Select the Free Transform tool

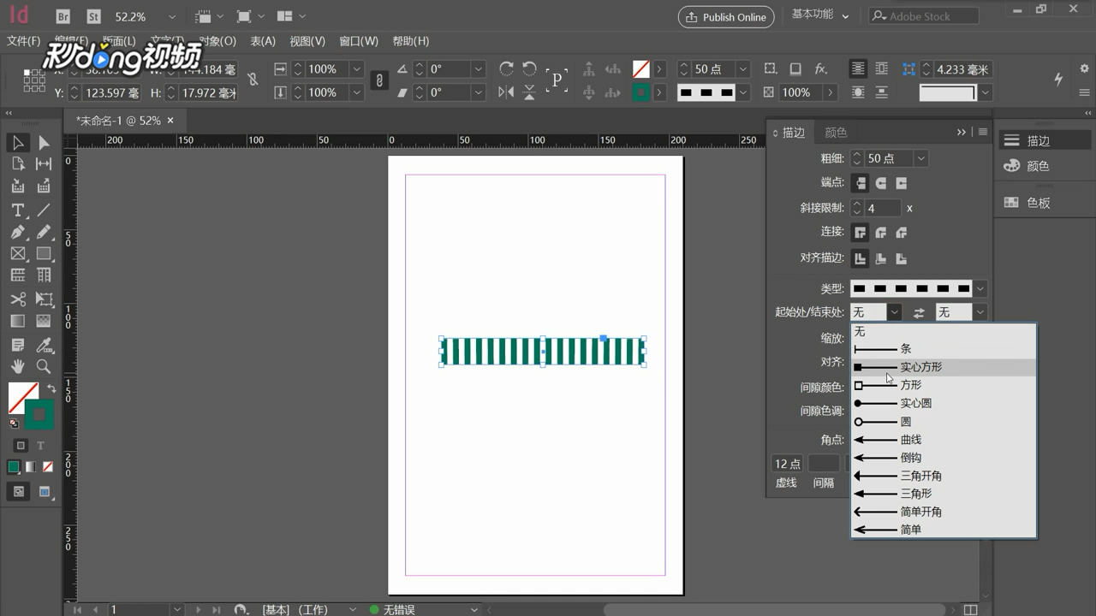pyautogui.click(x=44, y=299)
